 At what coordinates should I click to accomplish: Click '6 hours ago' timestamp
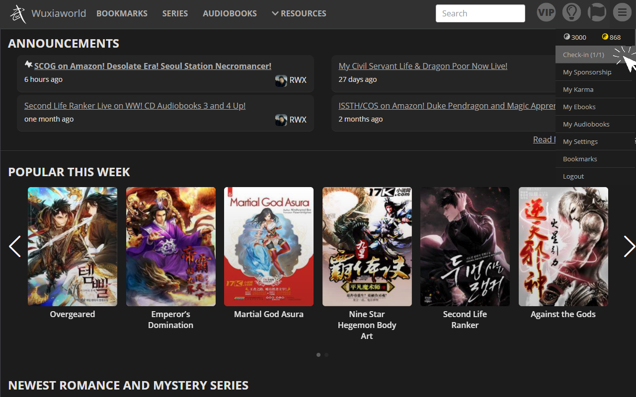tap(43, 79)
